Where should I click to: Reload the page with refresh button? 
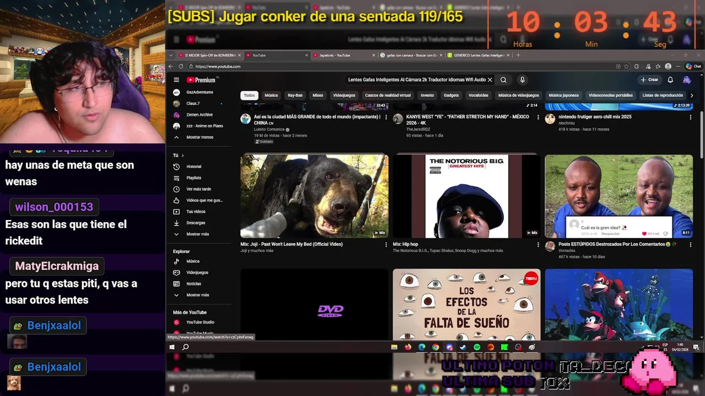pyautogui.click(x=180, y=67)
